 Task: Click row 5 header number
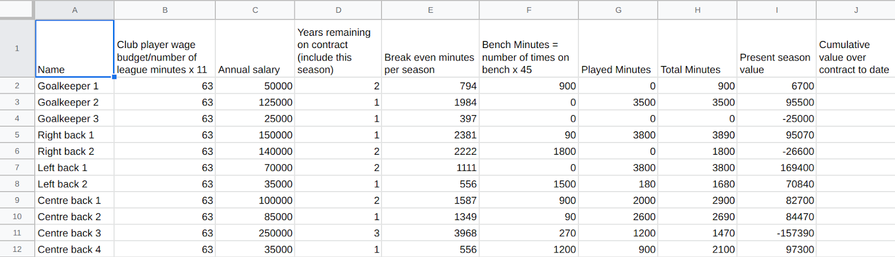[17, 135]
